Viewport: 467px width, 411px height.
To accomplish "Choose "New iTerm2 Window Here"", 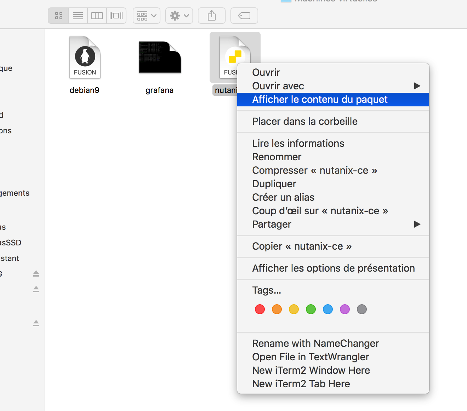I will coord(311,371).
